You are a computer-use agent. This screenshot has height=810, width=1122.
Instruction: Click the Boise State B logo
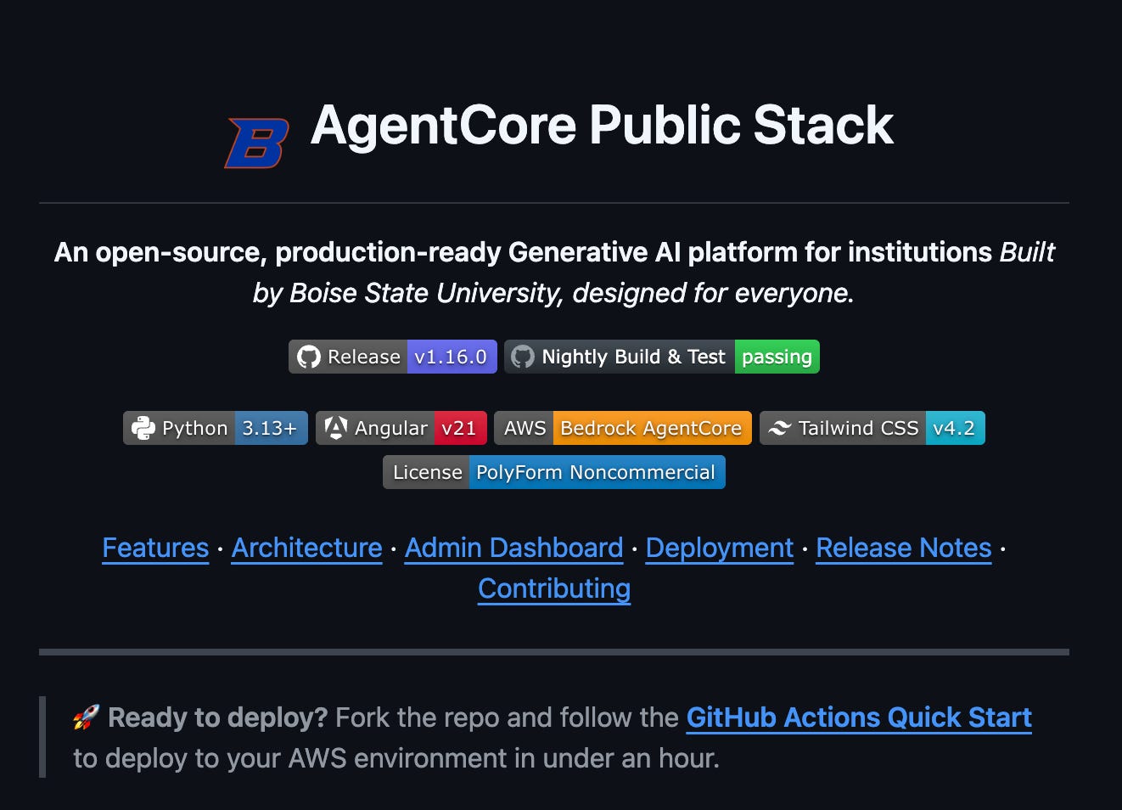coord(256,143)
